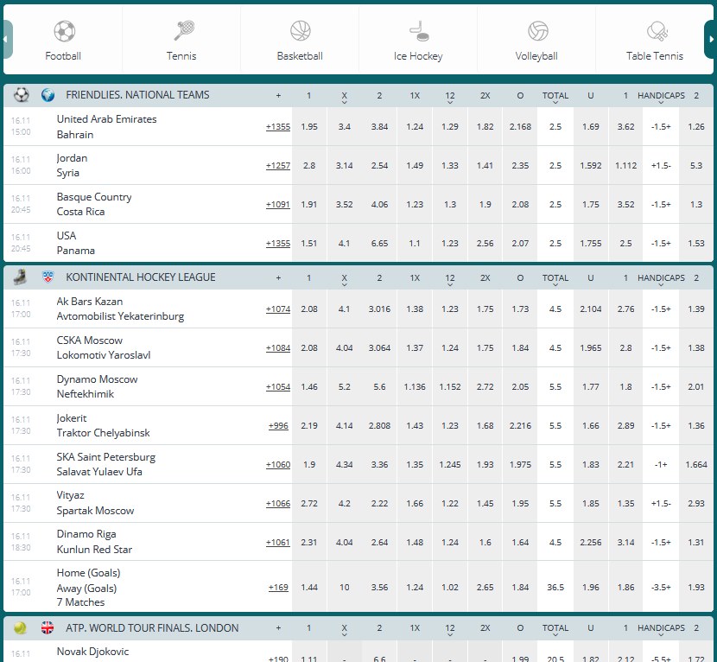Pick 1.664 handicap odds for Salavat Yulaev
Viewport: 717px width, 662px height.
[x=696, y=464]
